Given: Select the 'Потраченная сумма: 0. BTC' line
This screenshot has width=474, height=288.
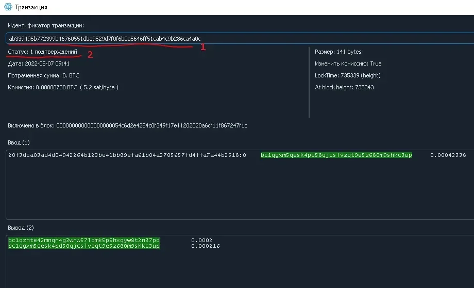Looking at the screenshot, I should pyautogui.click(x=43, y=75).
